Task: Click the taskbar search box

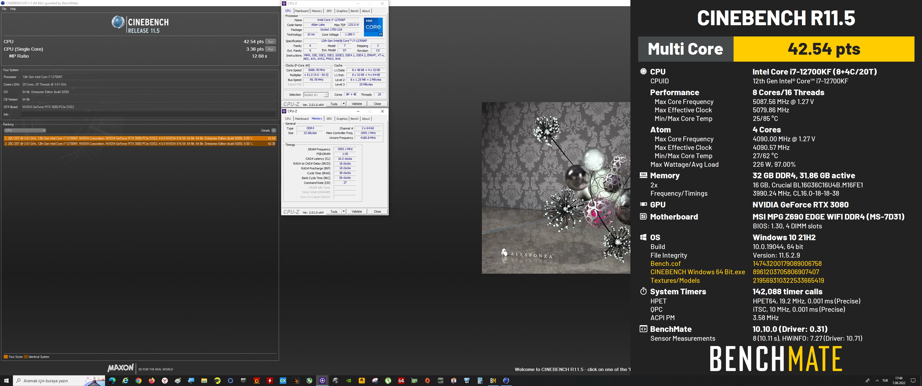Action: [x=59, y=381]
